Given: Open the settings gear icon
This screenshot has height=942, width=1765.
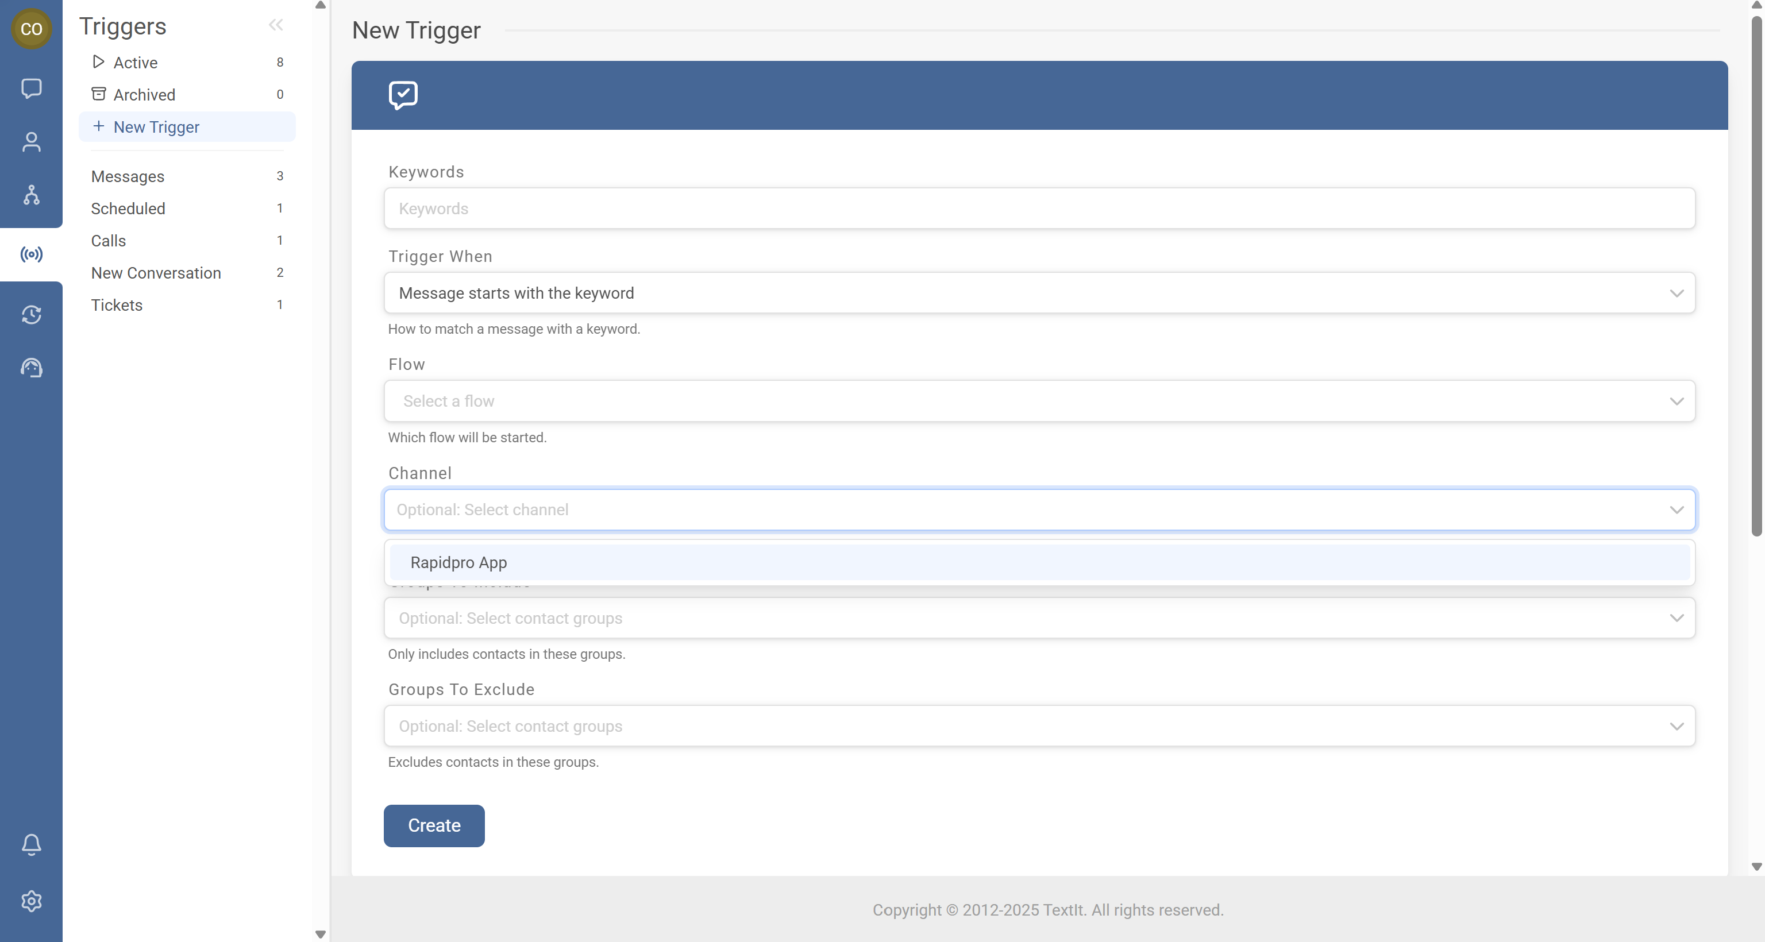Looking at the screenshot, I should click(x=31, y=901).
